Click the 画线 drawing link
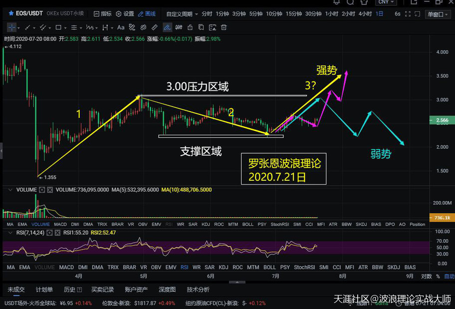 [150, 14]
